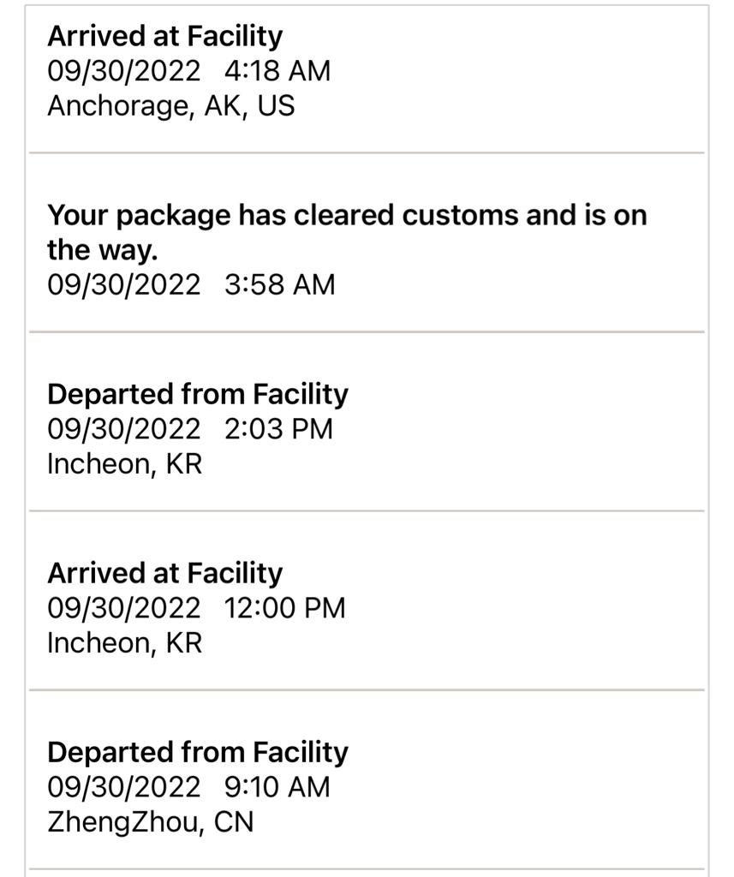734x877 pixels.
Task: Click the date beside the 2:03 PM time
Action: tap(123, 428)
